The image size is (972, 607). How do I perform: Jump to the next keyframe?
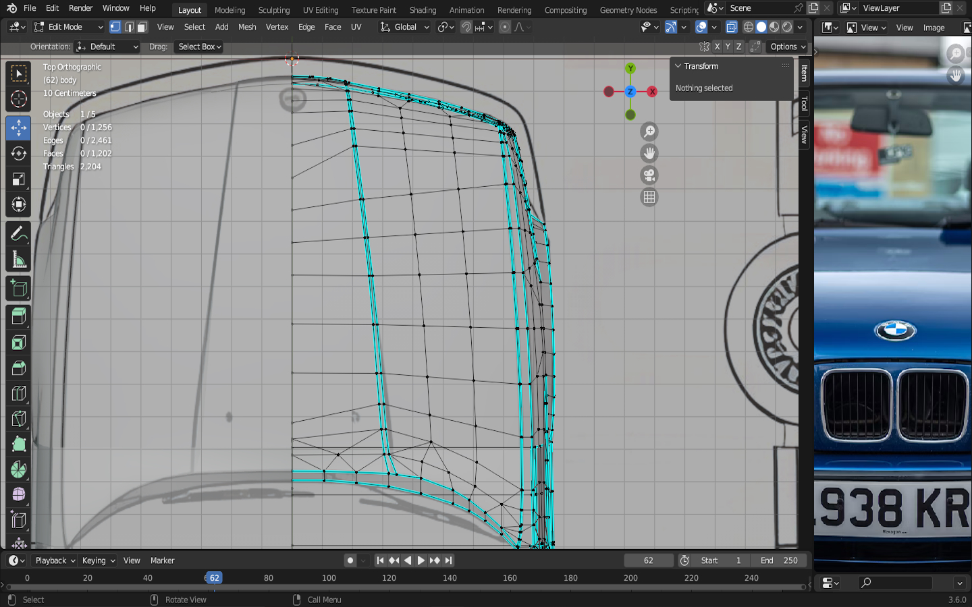click(435, 560)
